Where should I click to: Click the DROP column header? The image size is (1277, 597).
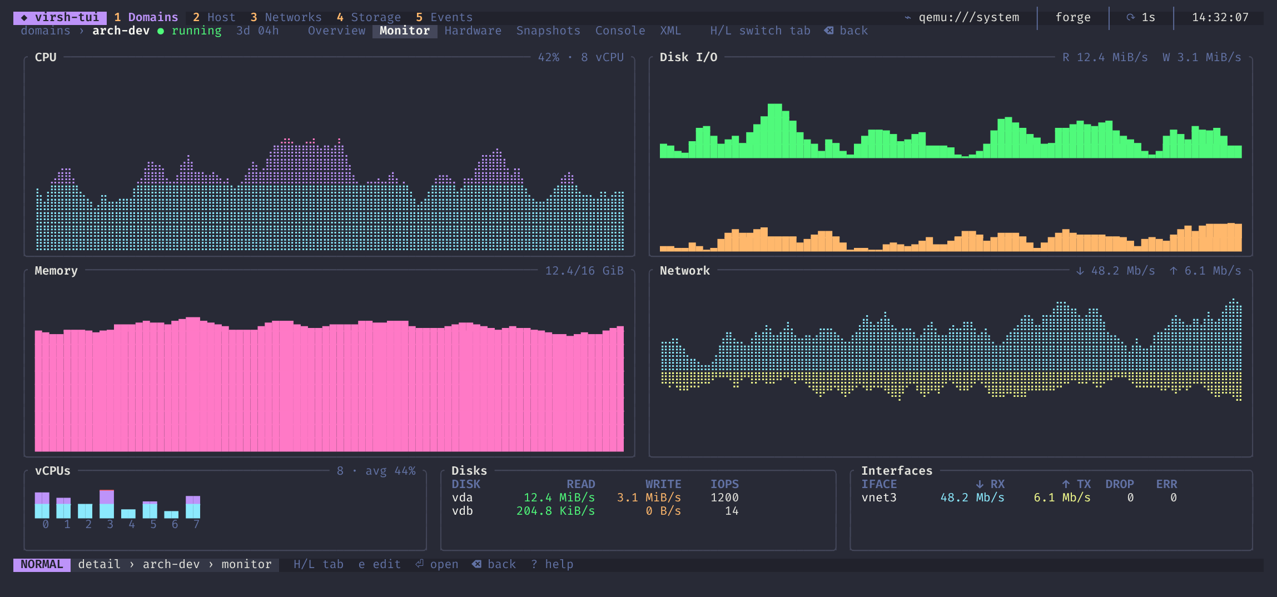(1120, 484)
